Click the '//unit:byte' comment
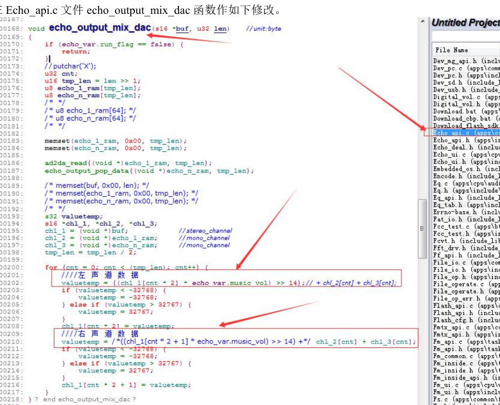This screenshot has width=500, height=405. [x=263, y=29]
